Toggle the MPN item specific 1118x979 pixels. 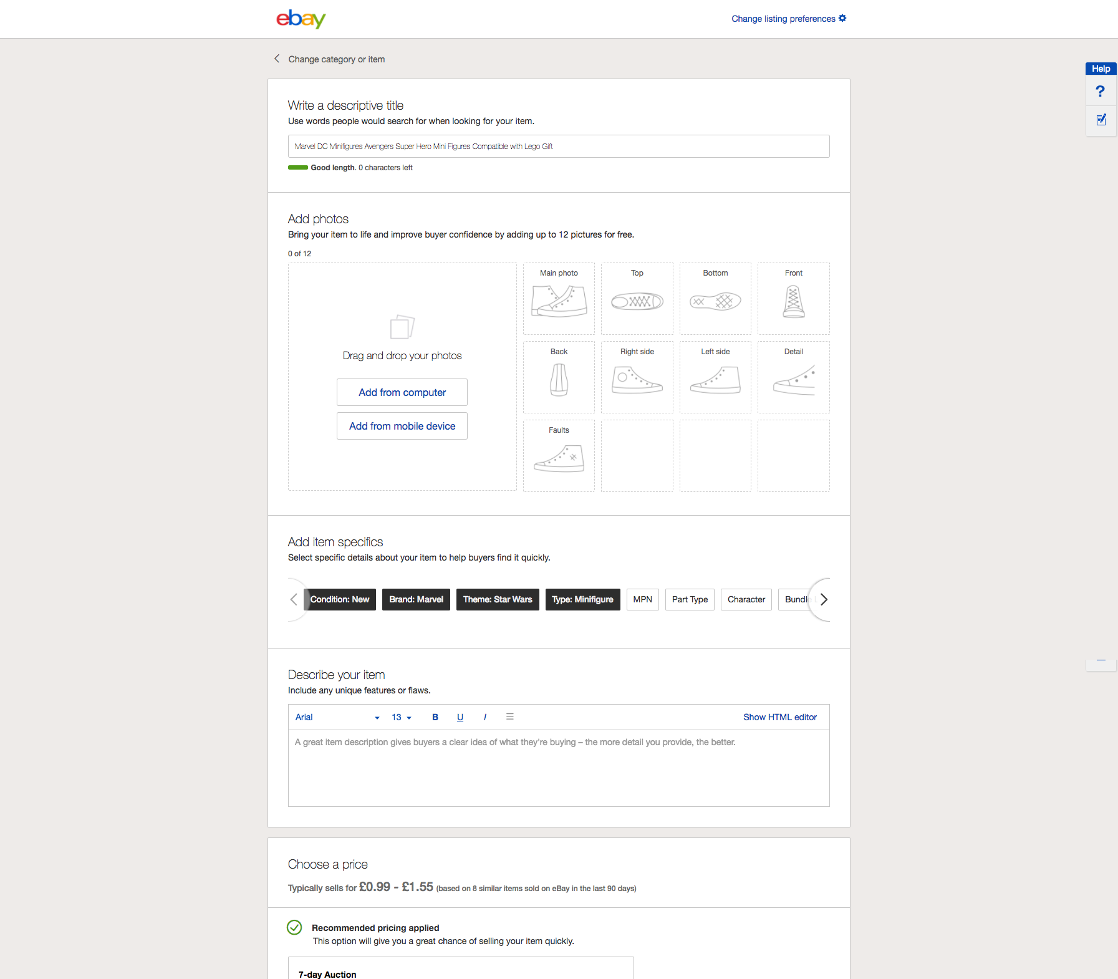coord(642,599)
